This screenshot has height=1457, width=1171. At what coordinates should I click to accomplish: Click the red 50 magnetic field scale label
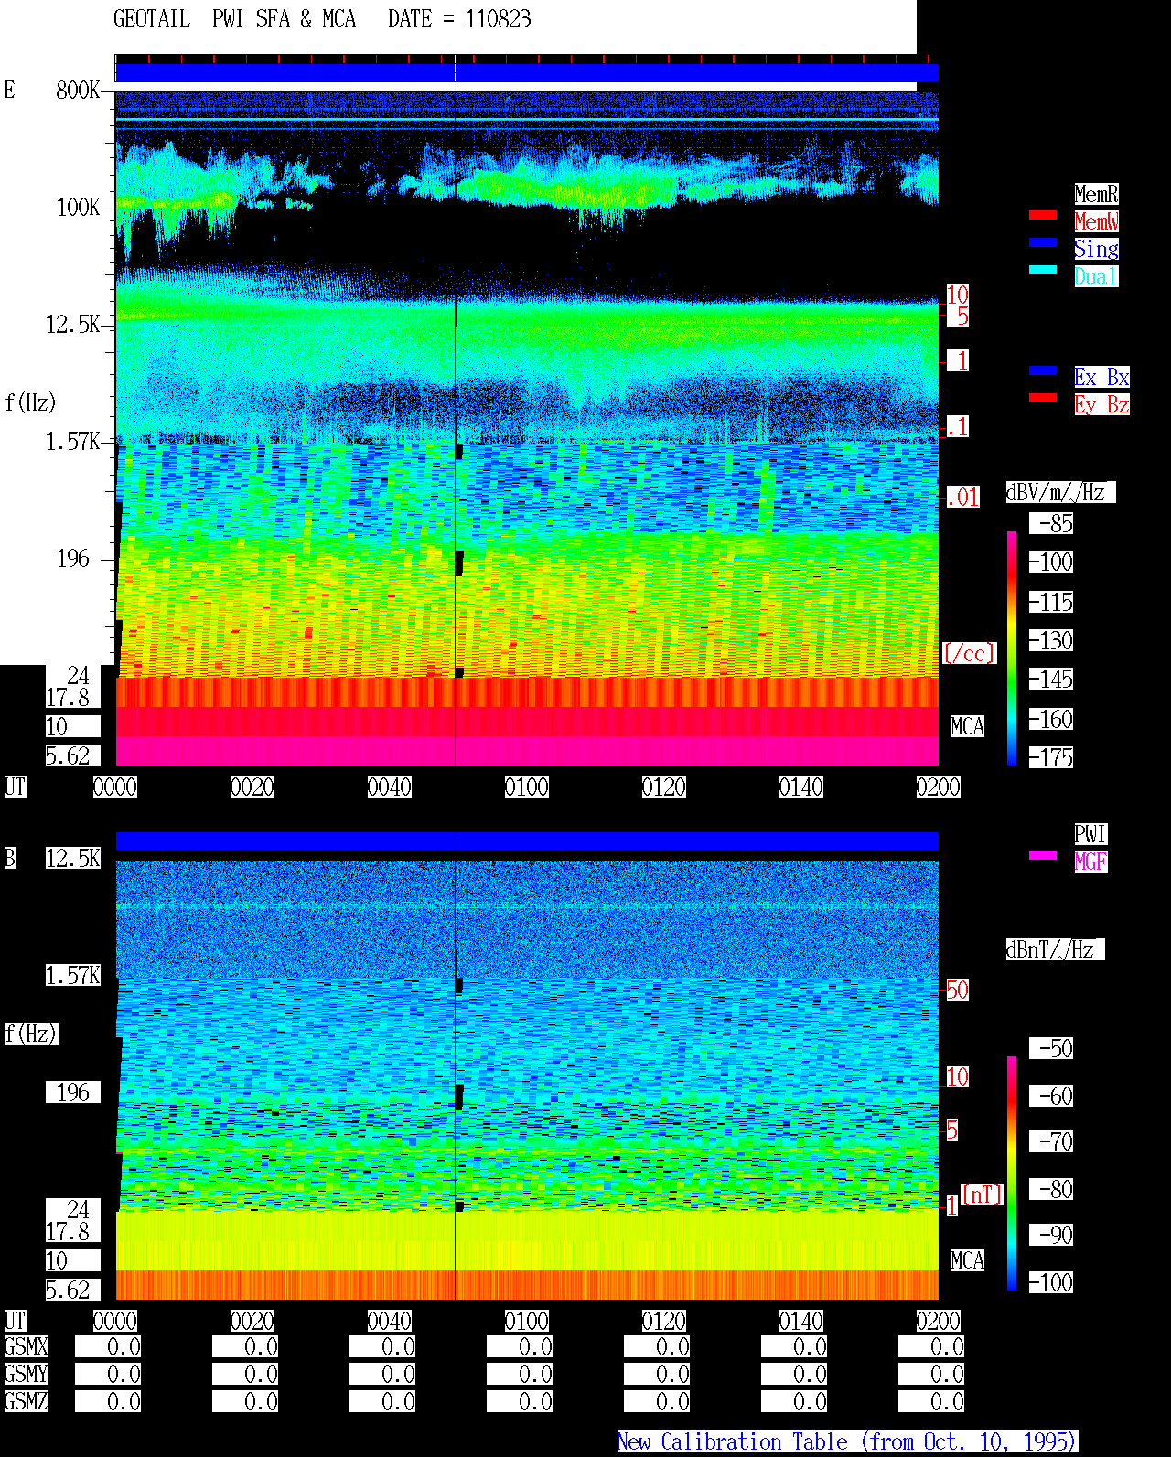pyautogui.click(x=957, y=990)
